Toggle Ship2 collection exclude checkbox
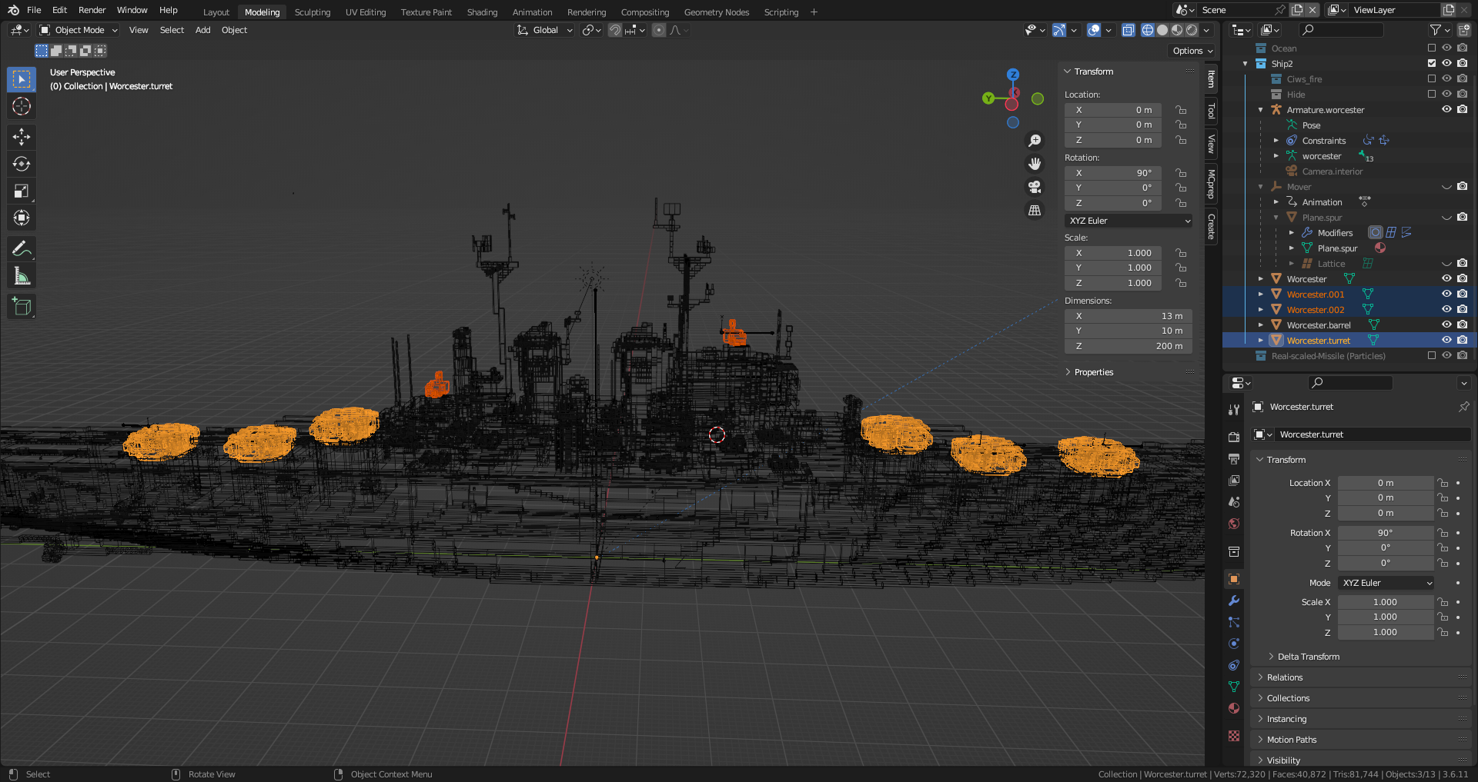The width and height of the screenshot is (1478, 782). click(x=1432, y=63)
